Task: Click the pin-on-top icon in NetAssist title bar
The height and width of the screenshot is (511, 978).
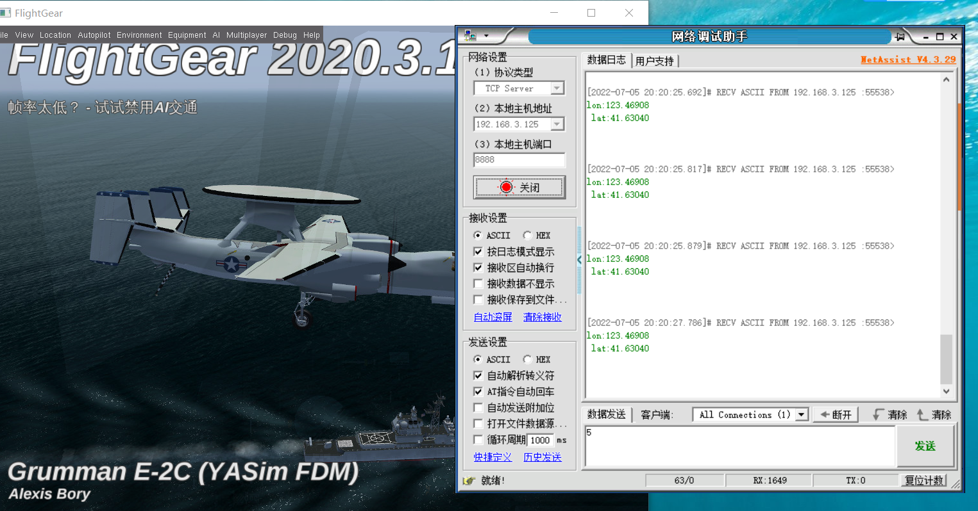Action: click(x=900, y=36)
